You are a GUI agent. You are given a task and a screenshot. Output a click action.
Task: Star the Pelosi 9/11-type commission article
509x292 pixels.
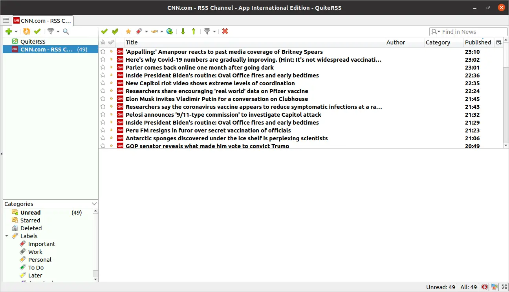pos(103,114)
